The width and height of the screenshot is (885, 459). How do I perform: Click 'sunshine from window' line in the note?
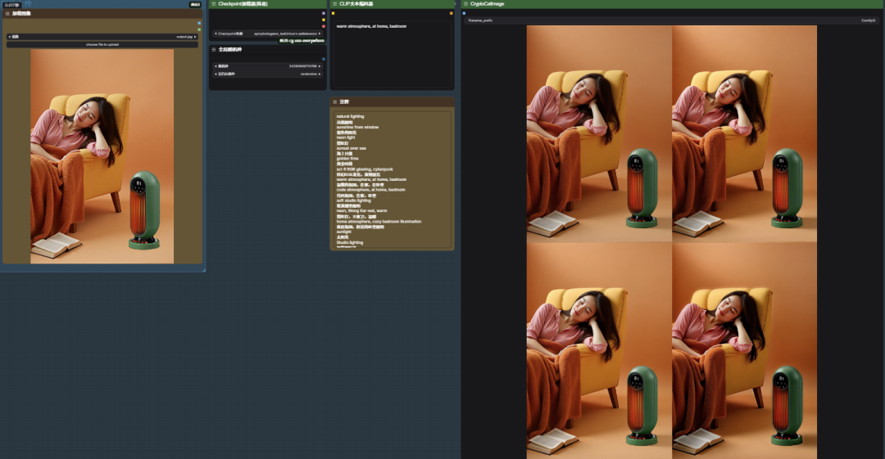point(357,127)
